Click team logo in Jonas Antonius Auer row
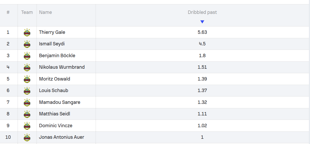The width and height of the screenshot is (310, 144). (27, 137)
